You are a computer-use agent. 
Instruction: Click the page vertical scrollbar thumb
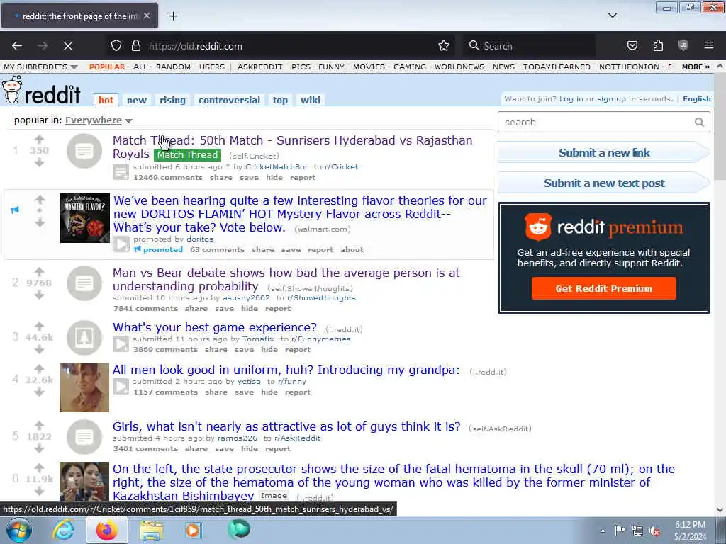pyautogui.click(x=720, y=126)
